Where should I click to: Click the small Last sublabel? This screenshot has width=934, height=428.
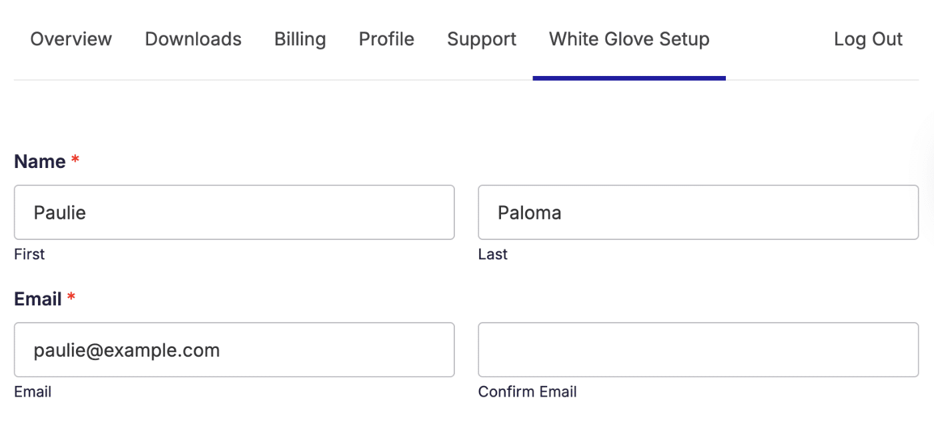[493, 254]
